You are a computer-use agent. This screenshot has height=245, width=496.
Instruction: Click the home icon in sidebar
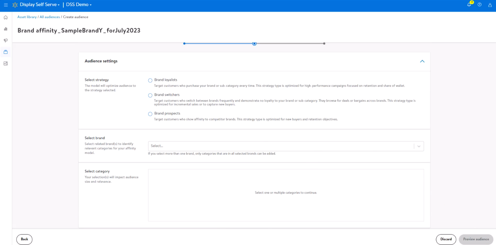coord(6,17)
